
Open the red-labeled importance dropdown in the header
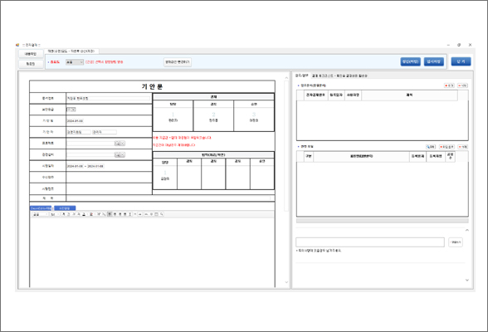75,62
